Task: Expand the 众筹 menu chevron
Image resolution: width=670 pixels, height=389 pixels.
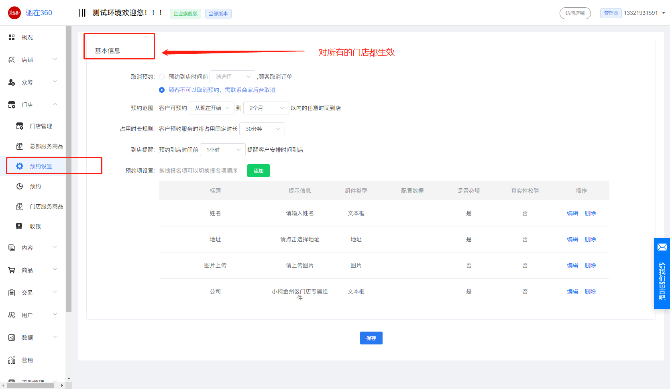Action: (x=55, y=82)
